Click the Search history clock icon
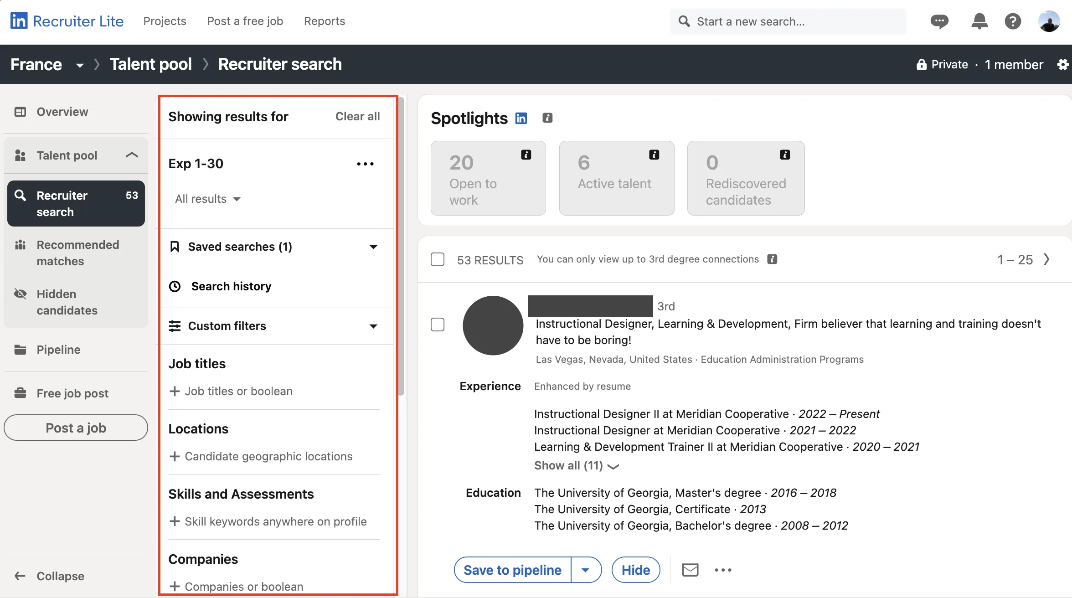 [175, 286]
